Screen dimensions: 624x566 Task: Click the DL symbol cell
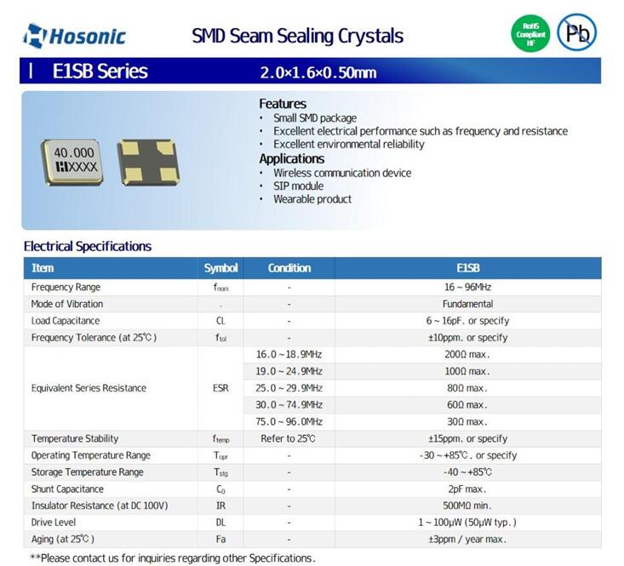click(220, 523)
